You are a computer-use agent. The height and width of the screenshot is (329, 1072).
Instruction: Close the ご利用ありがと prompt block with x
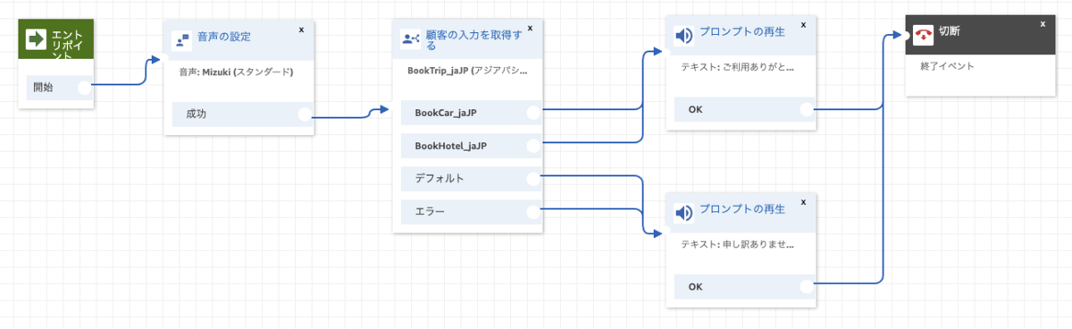pos(802,25)
